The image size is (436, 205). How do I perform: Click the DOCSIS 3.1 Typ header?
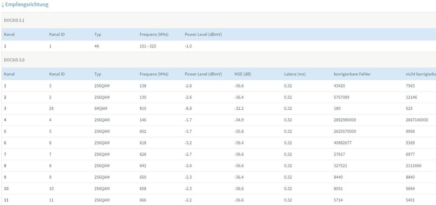[x=98, y=35]
